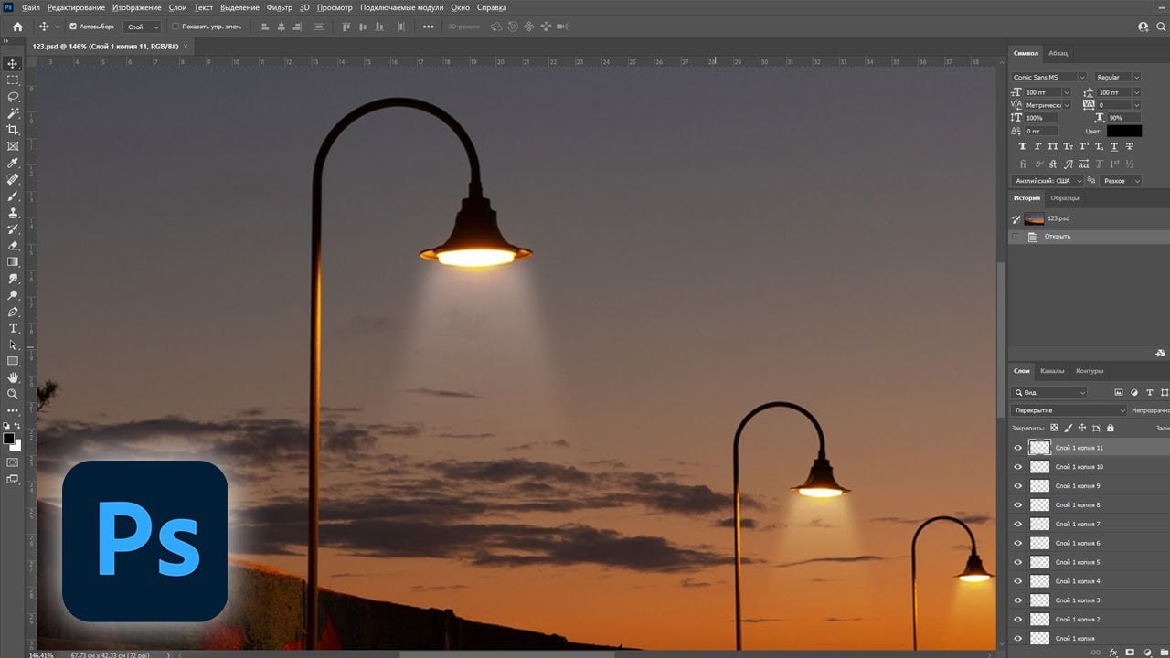Image resolution: width=1170 pixels, height=658 pixels.
Task: Select the Lasso tool
Action: (x=13, y=96)
